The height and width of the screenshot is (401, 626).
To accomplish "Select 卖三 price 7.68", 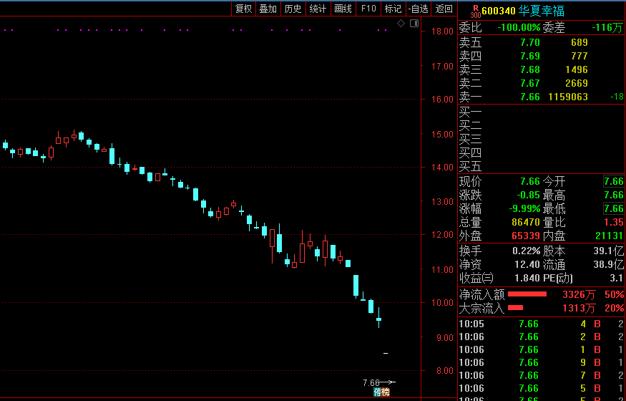I will [530, 69].
